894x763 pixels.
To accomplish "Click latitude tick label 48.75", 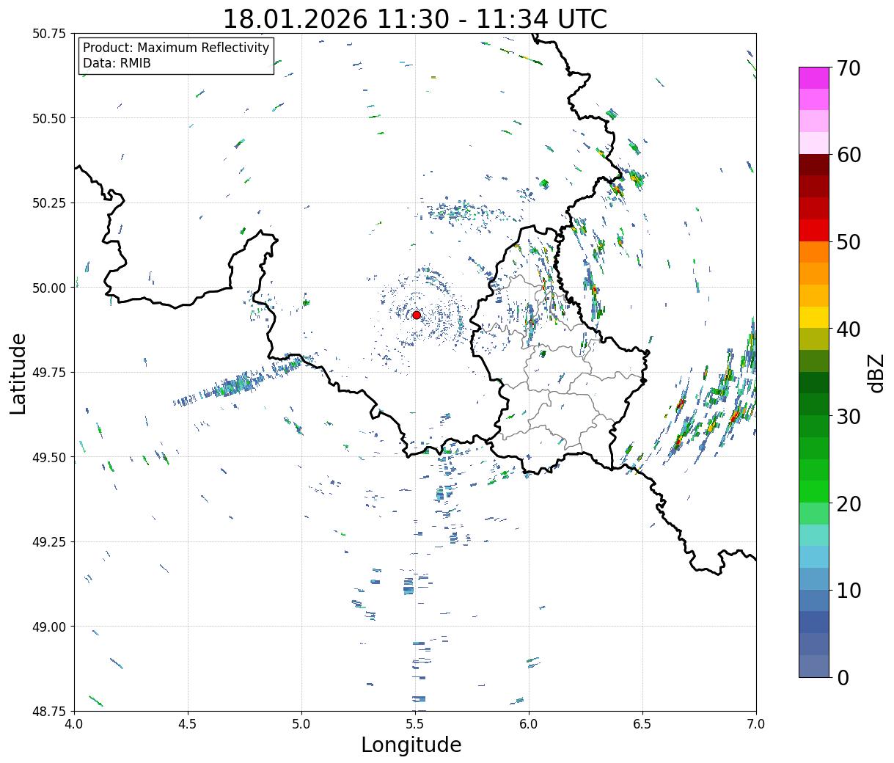I will pyautogui.click(x=48, y=712).
